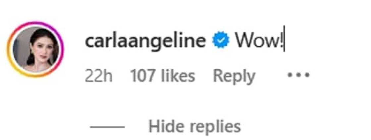This screenshot has width=371, height=140.
Task: Click the 22h comment timestamp
Action: click(x=98, y=76)
